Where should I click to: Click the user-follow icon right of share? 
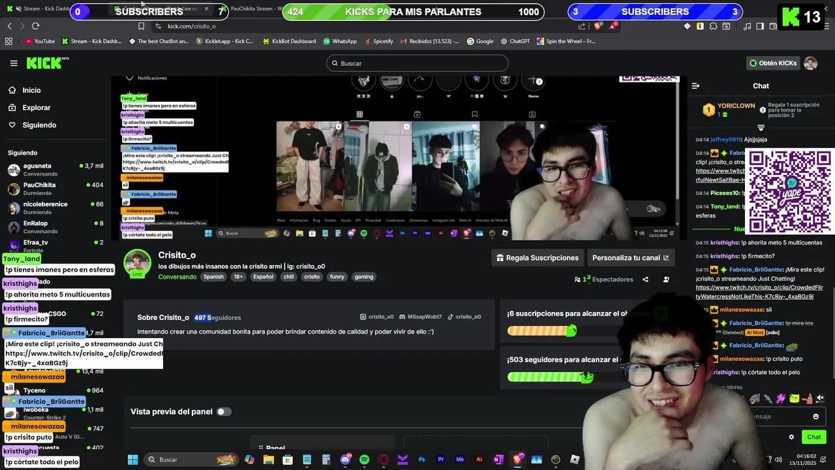666,279
